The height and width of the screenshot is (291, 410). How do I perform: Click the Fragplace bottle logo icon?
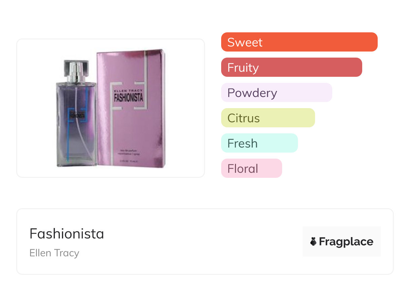[x=313, y=241]
